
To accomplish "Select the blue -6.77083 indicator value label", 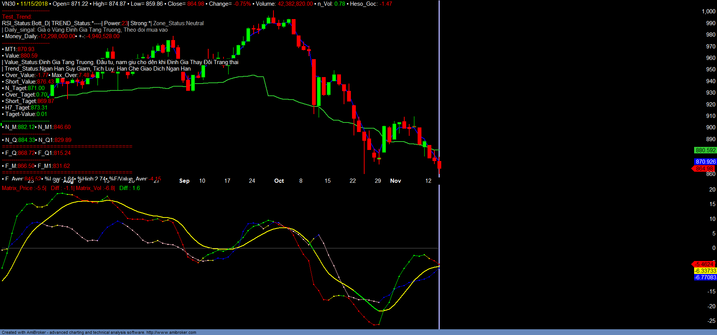I will click(x=705, y=277).
